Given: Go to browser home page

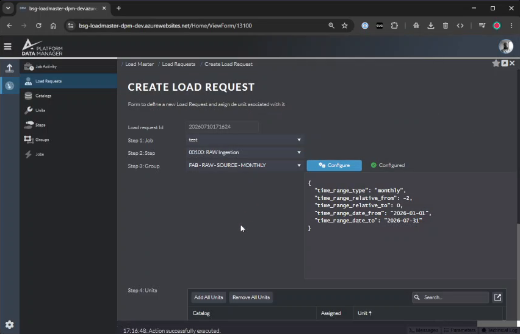Looking at the screenshot, I should (53, 26).
